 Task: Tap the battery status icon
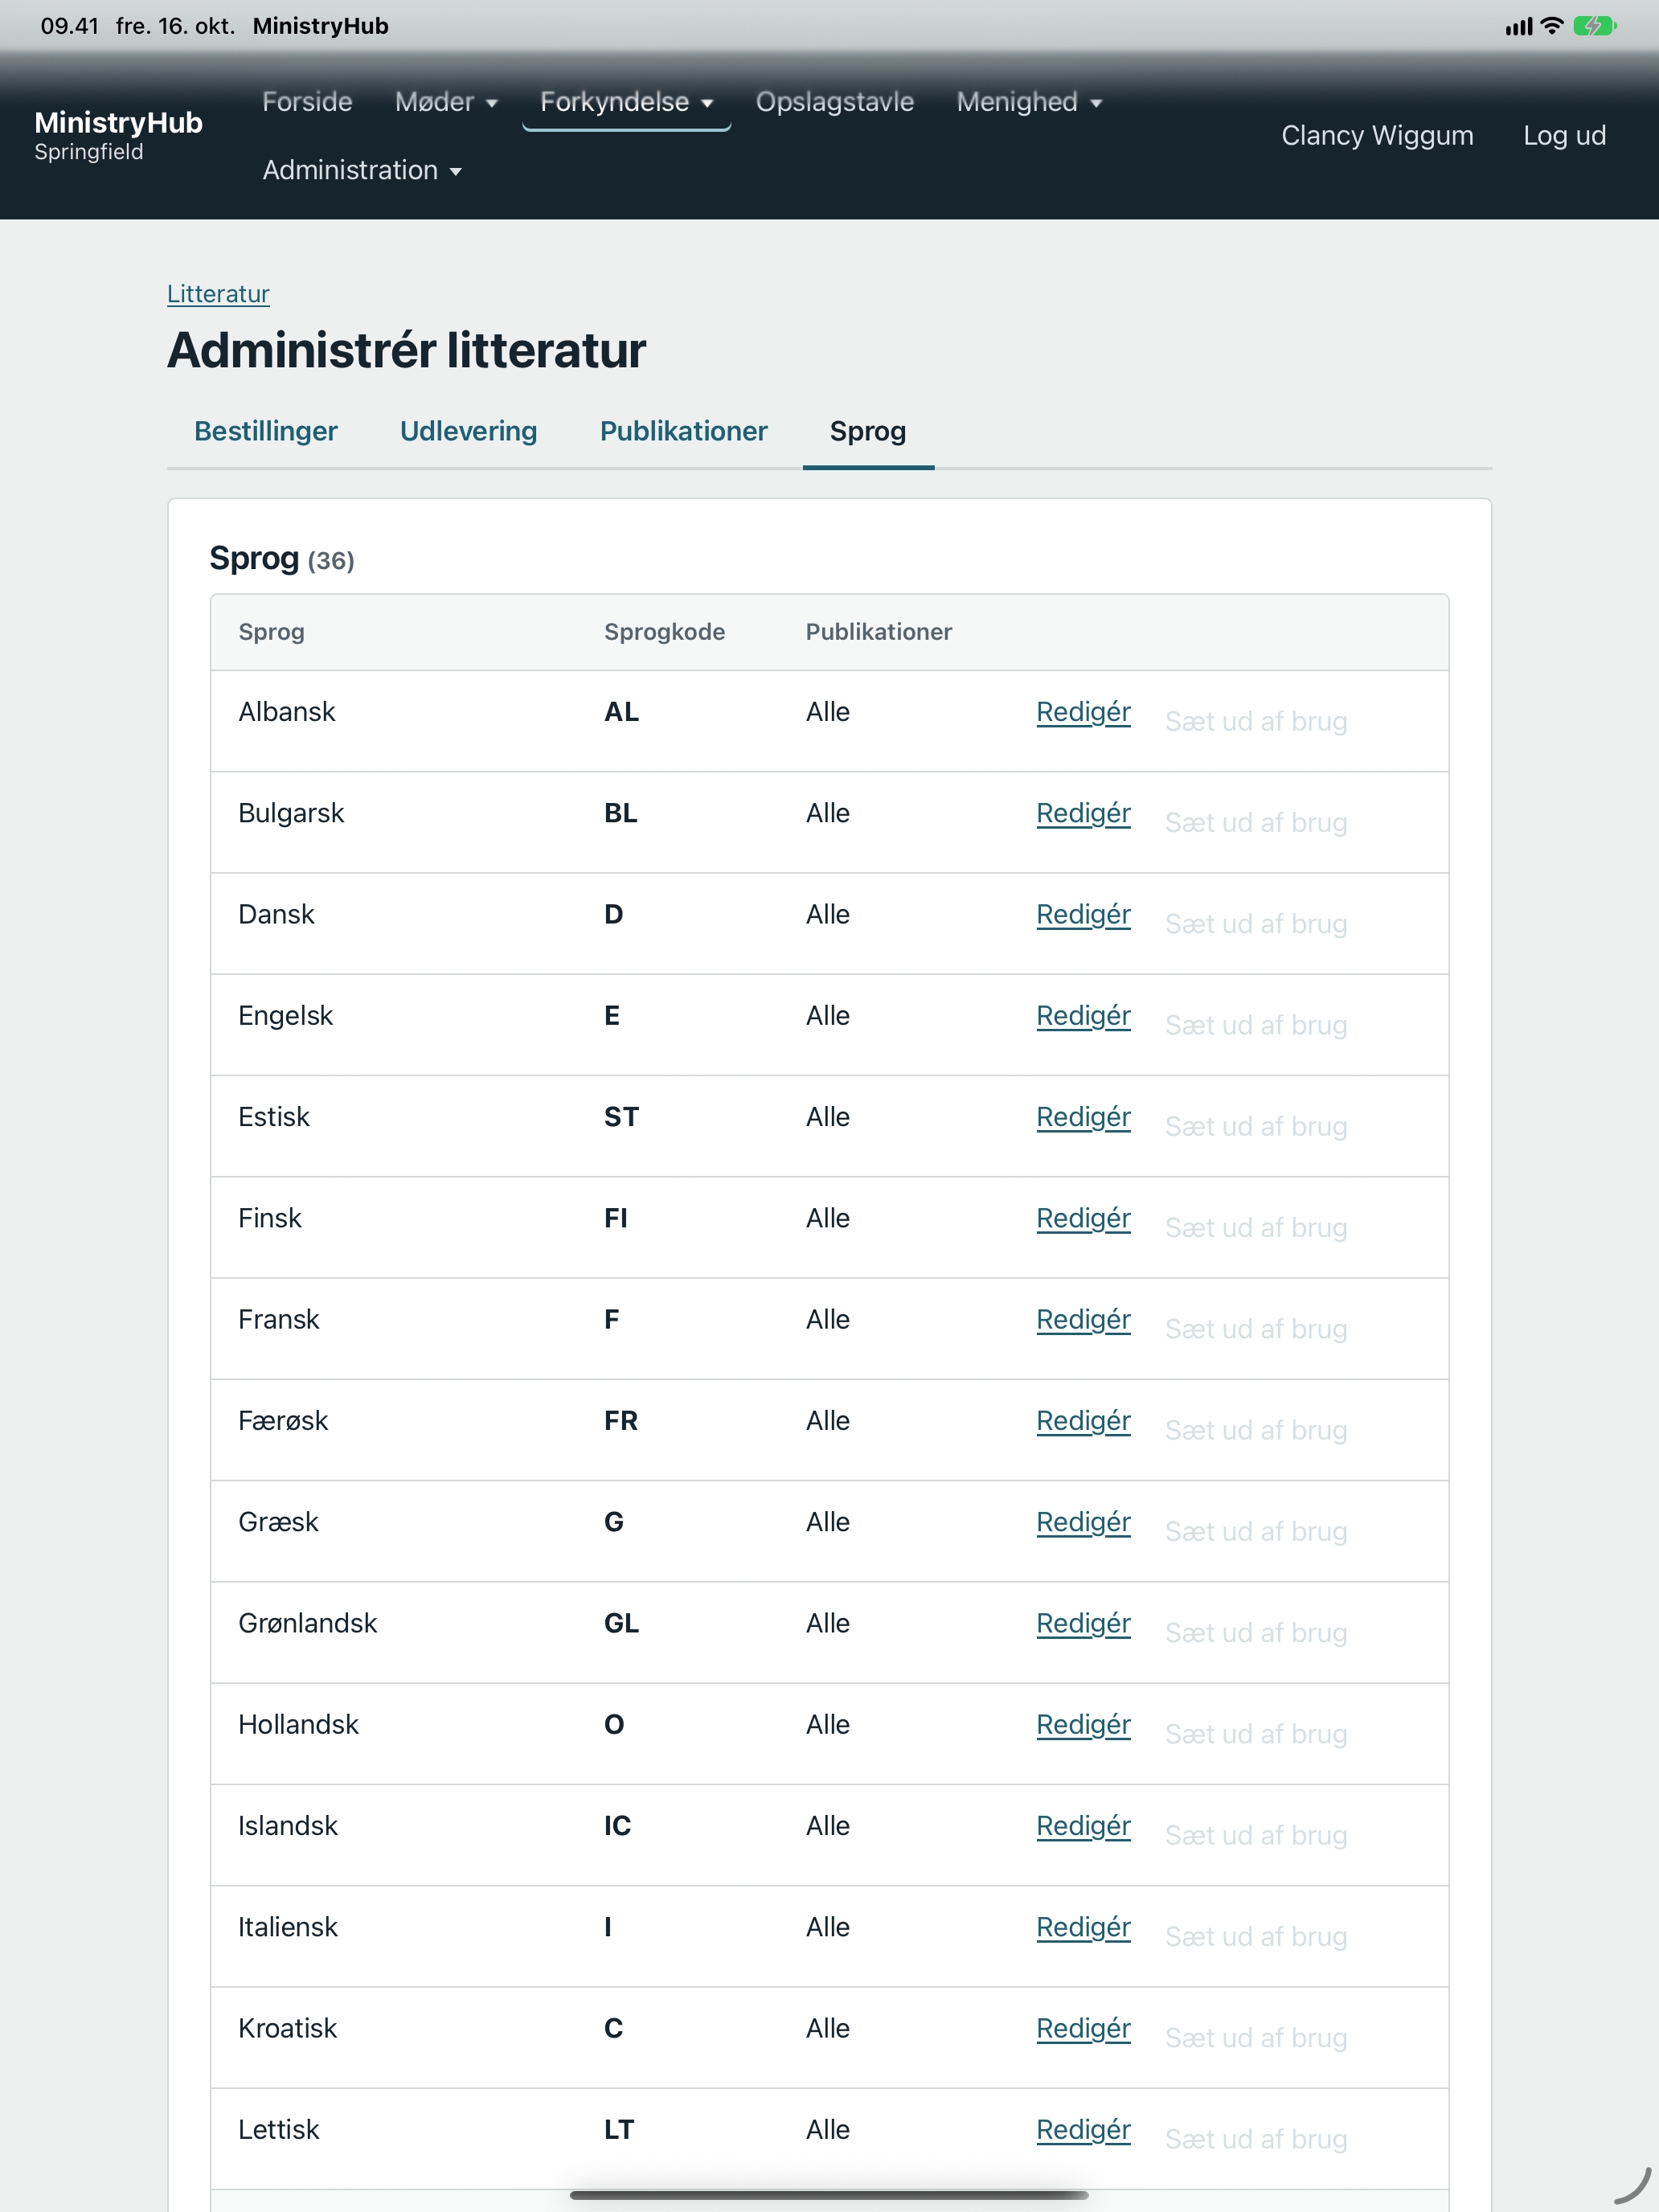tap(1594, 26)
